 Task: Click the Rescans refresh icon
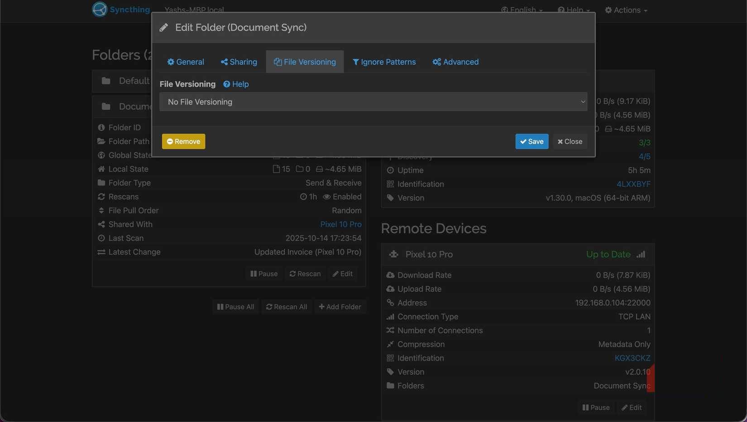101,197
